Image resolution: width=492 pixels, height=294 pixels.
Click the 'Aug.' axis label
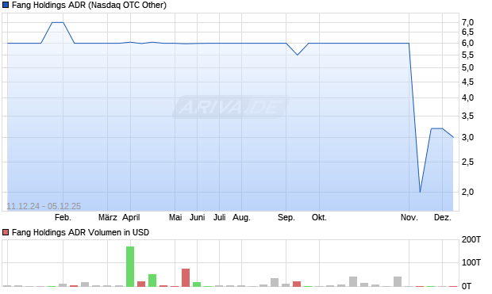[x=241, y=217]
